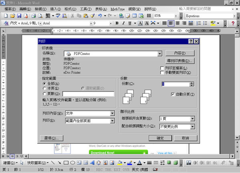Select the 本頁(E) radio button
Viewport: 240px width, 173px height.
[x=44, y=88]
